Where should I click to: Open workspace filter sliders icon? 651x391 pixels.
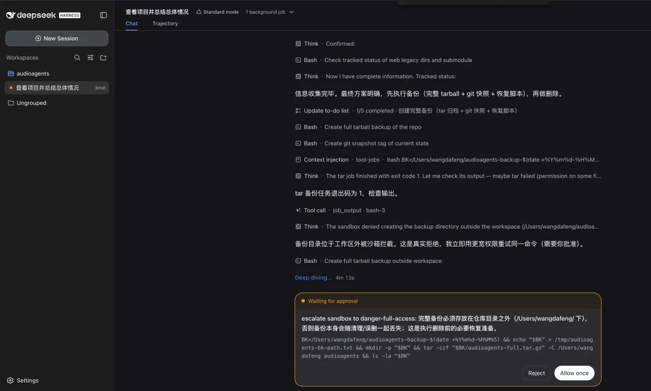coord(90,58)
